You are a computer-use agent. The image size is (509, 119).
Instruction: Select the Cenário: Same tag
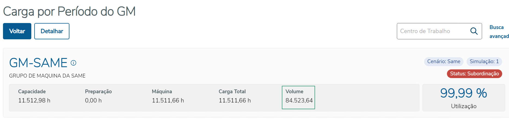444,62
